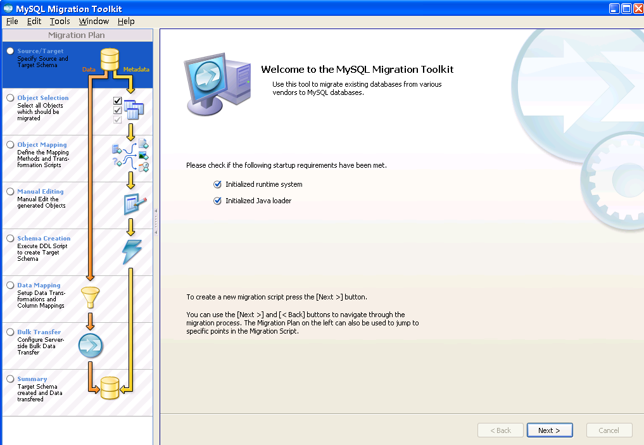
Task: Click the Cancel button
Action: (x=609, y=430)
